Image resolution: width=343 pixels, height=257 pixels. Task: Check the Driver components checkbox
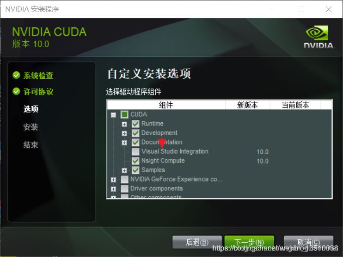click(x=124, y=188)
